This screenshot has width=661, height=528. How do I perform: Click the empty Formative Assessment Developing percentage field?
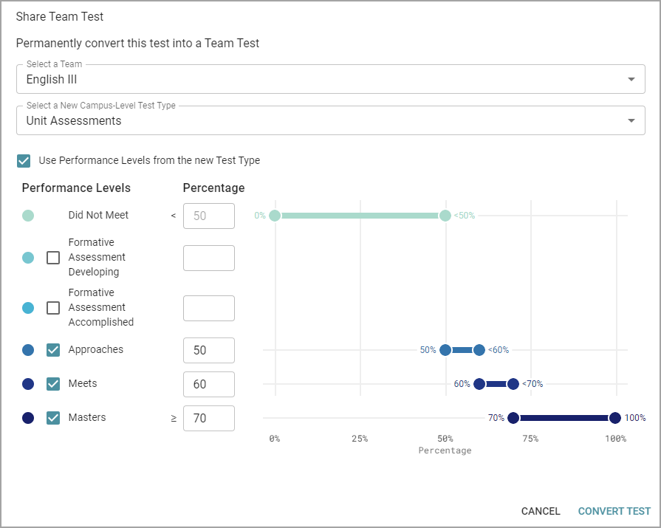[208, 258]
